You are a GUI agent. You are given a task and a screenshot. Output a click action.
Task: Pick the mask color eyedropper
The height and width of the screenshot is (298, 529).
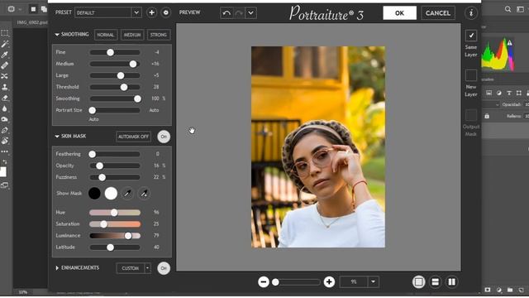127,194
